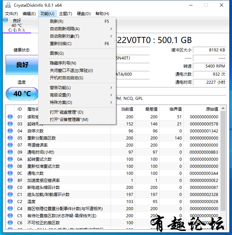Click the 最差值 column header
232x235 pixels.
147,109
